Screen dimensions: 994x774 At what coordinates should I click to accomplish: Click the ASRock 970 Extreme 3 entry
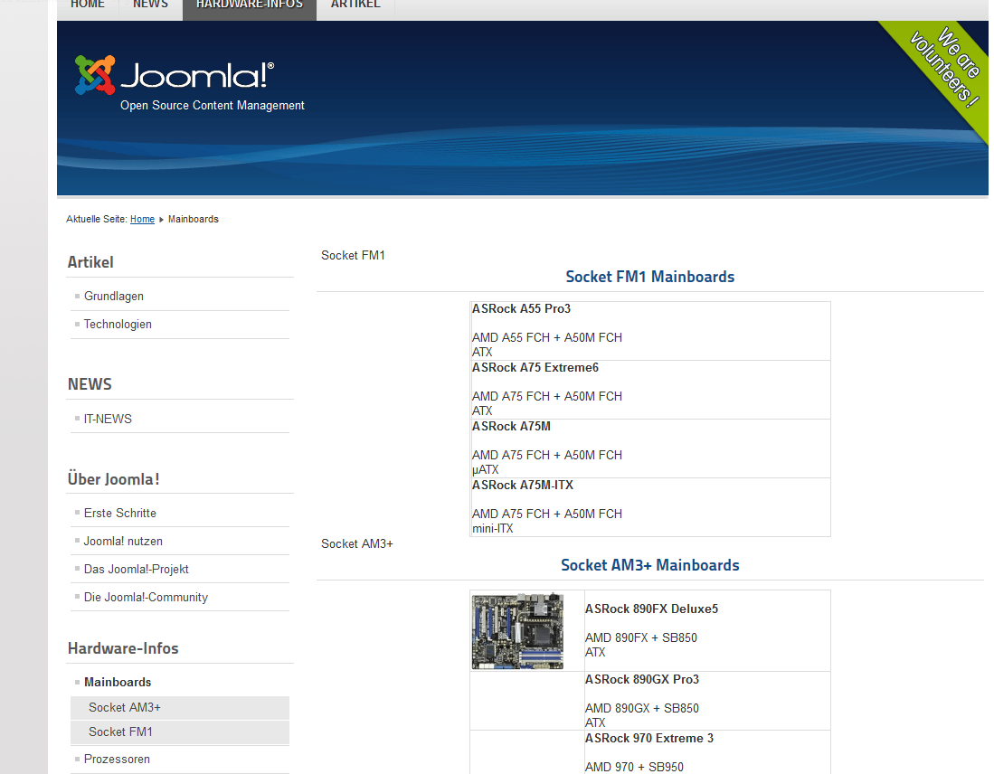[x=649, y=739]
